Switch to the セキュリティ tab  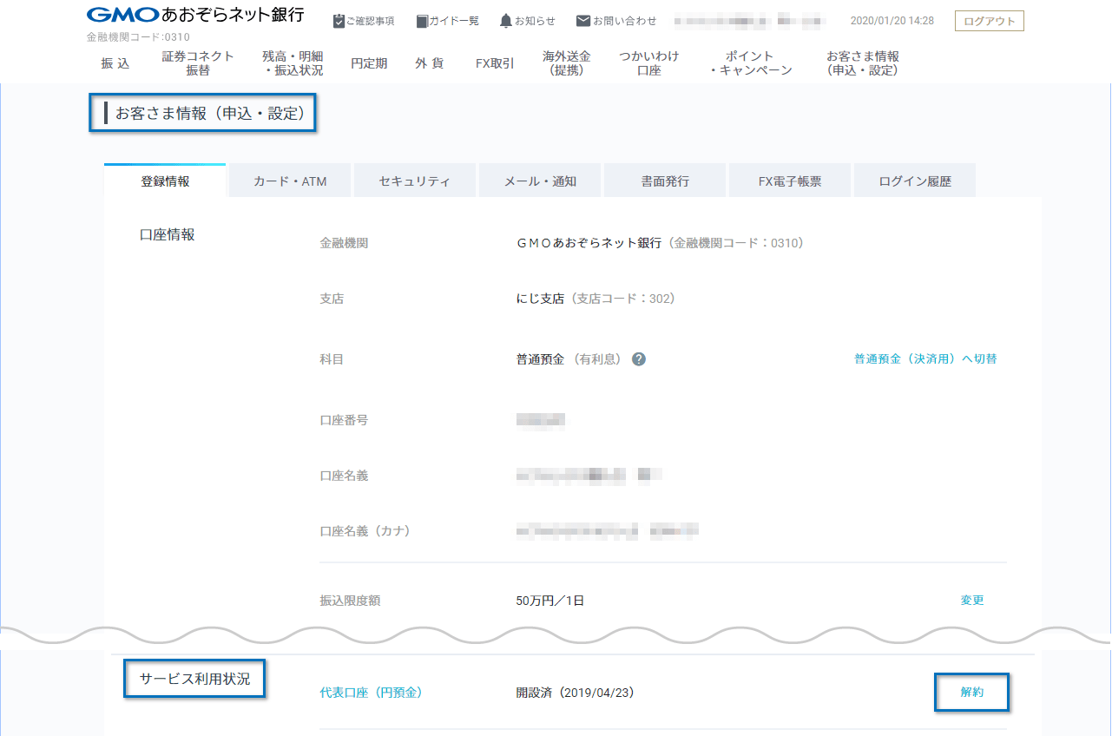pos(415,181)
